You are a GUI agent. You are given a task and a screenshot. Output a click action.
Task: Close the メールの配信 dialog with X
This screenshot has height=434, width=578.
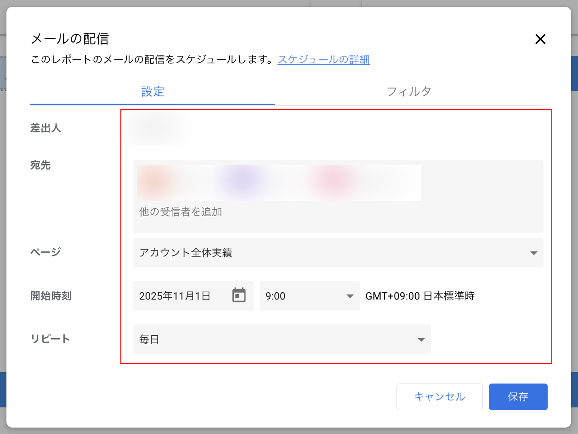(540, 39)
